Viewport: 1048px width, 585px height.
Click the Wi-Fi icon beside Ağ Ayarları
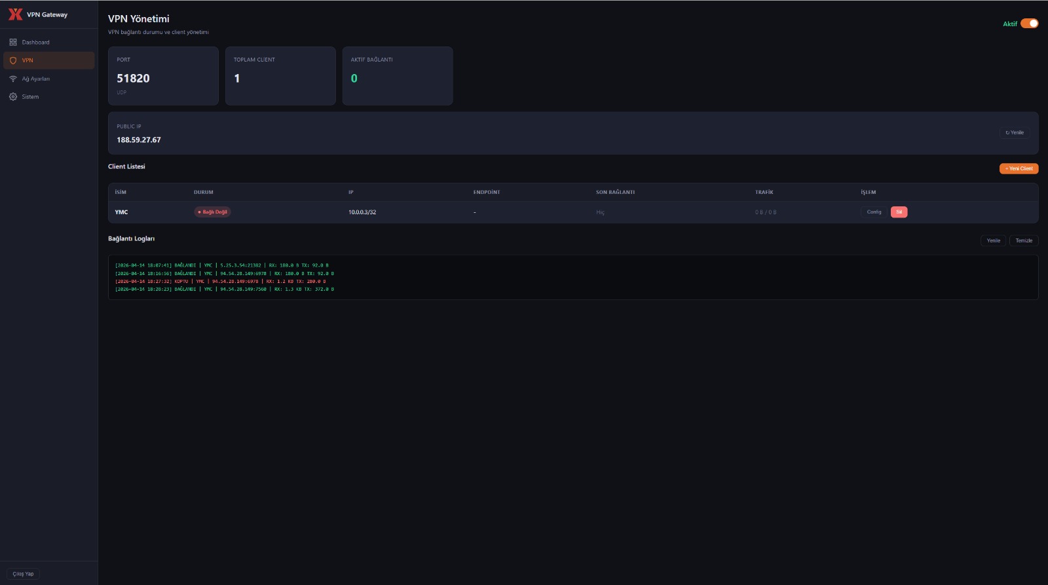click(13, 79)
